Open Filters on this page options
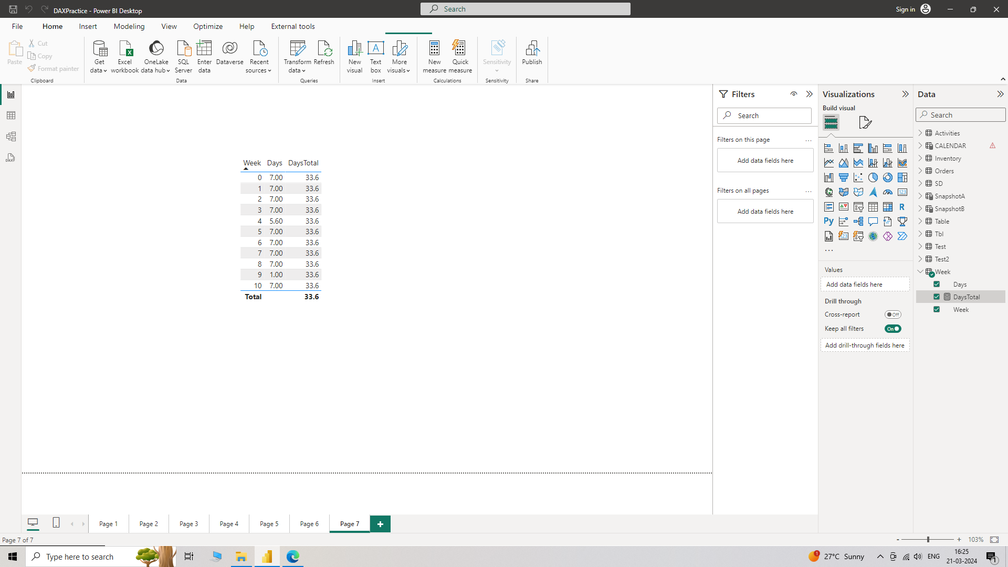This screenshot has height=567, width=1008. pos(808,140)
